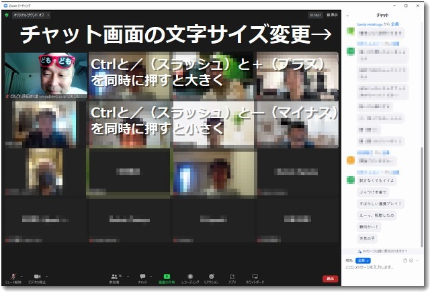Minimize the Zoom meeting window
The width and height of the screenshot is (430, 292).
[394, 5]
